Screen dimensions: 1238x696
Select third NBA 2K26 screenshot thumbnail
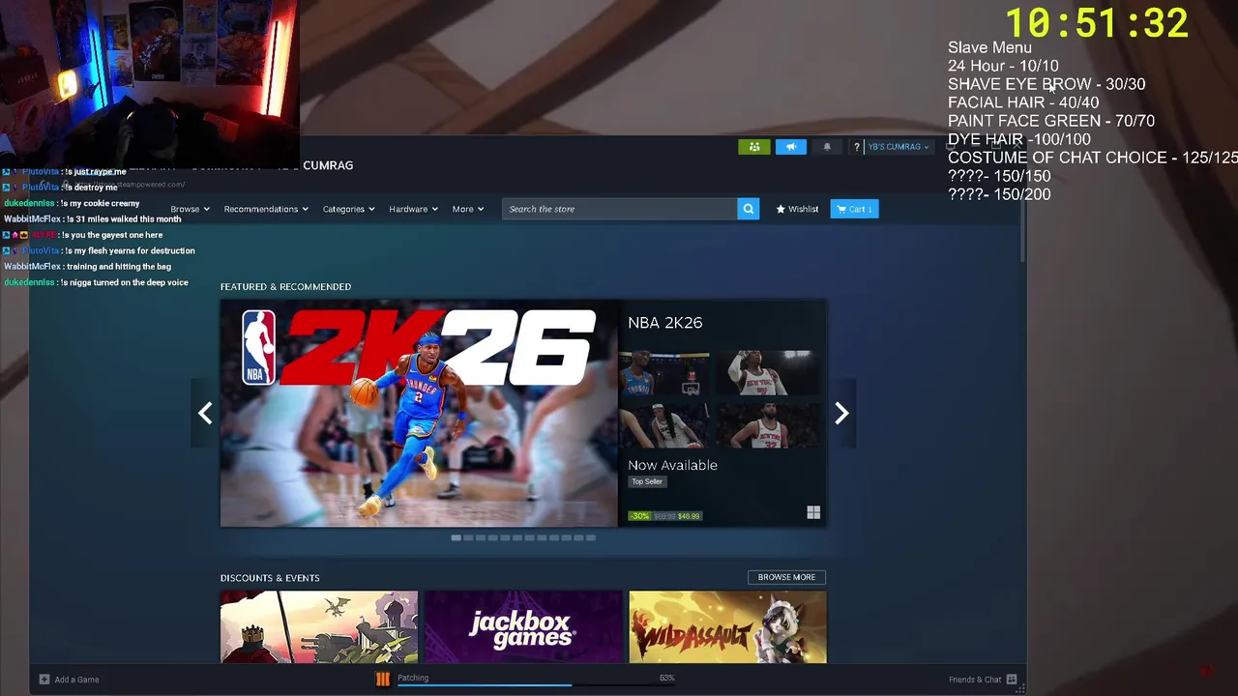(x=663, y=425)
